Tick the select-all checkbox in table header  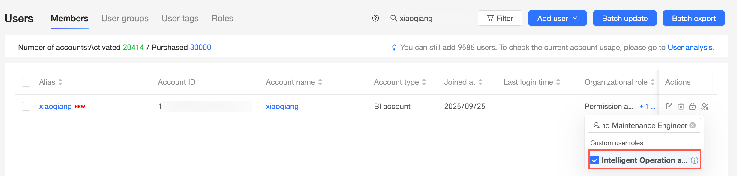26,82
